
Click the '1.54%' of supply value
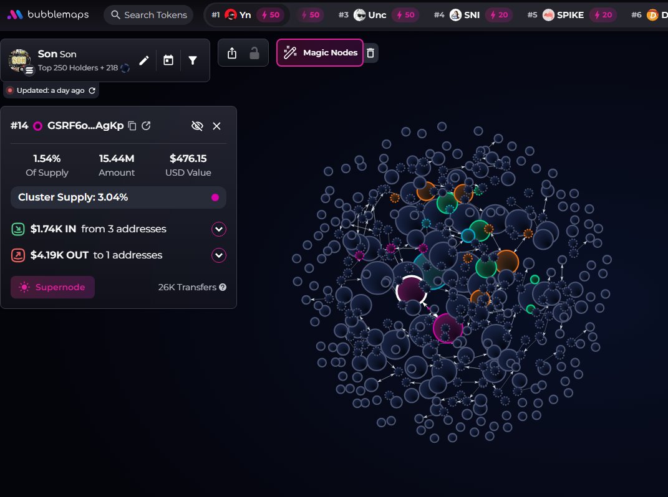(47, 158)
